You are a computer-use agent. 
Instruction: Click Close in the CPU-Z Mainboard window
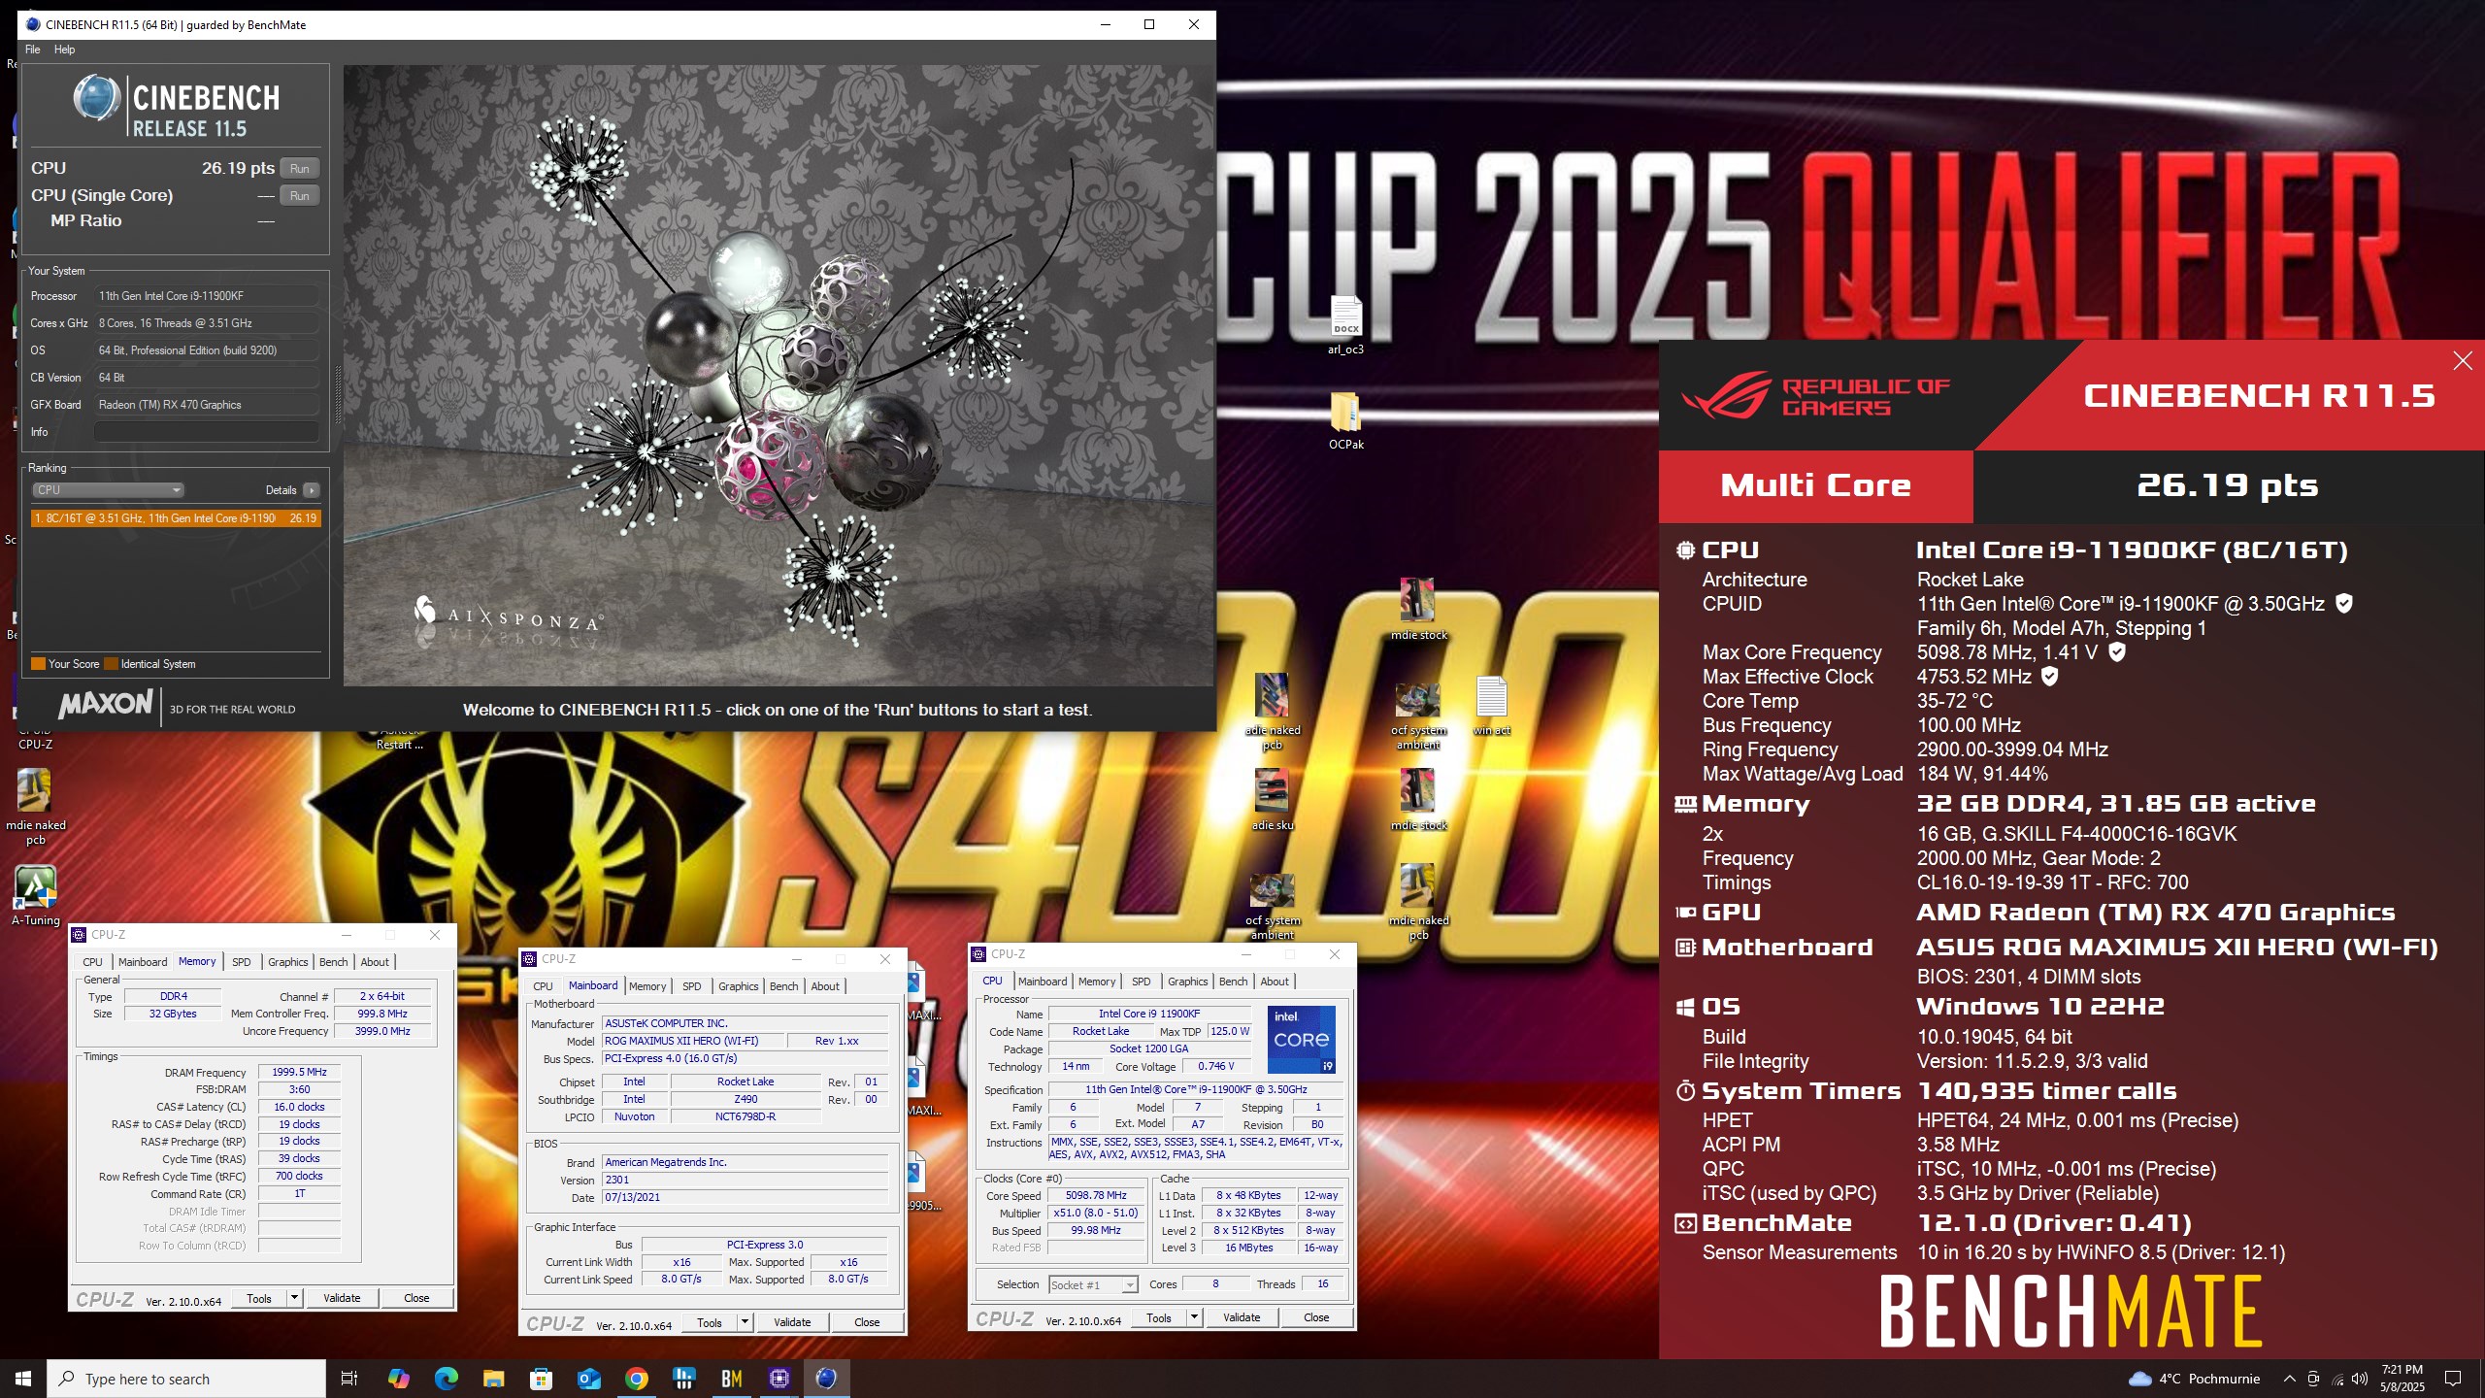[867, 1322]
